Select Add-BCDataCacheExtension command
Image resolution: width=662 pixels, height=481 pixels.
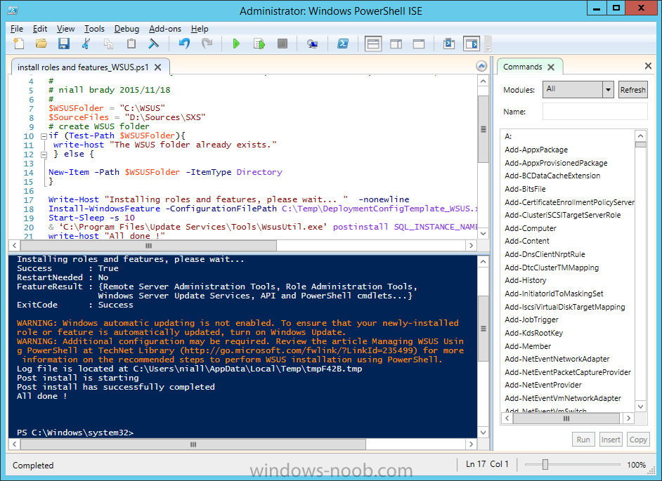(552, 176)
